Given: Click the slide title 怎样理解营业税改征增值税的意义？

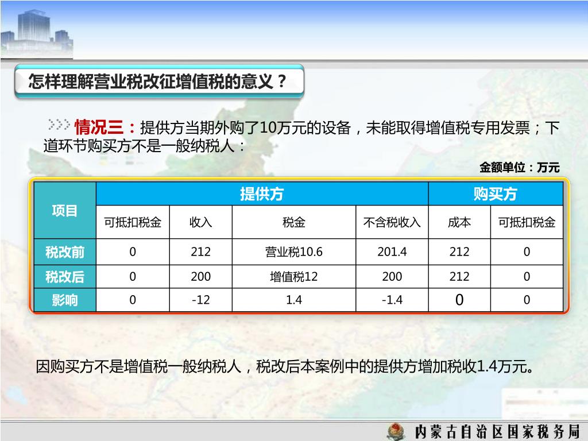Looking at the screenshot, I should point(157,82).
